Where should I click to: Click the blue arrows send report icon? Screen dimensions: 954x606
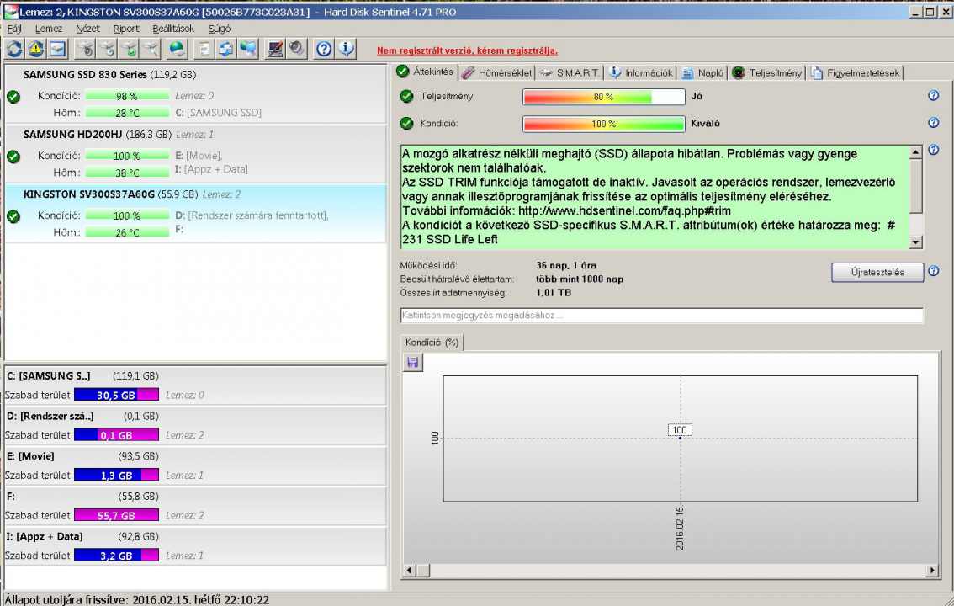225,49
